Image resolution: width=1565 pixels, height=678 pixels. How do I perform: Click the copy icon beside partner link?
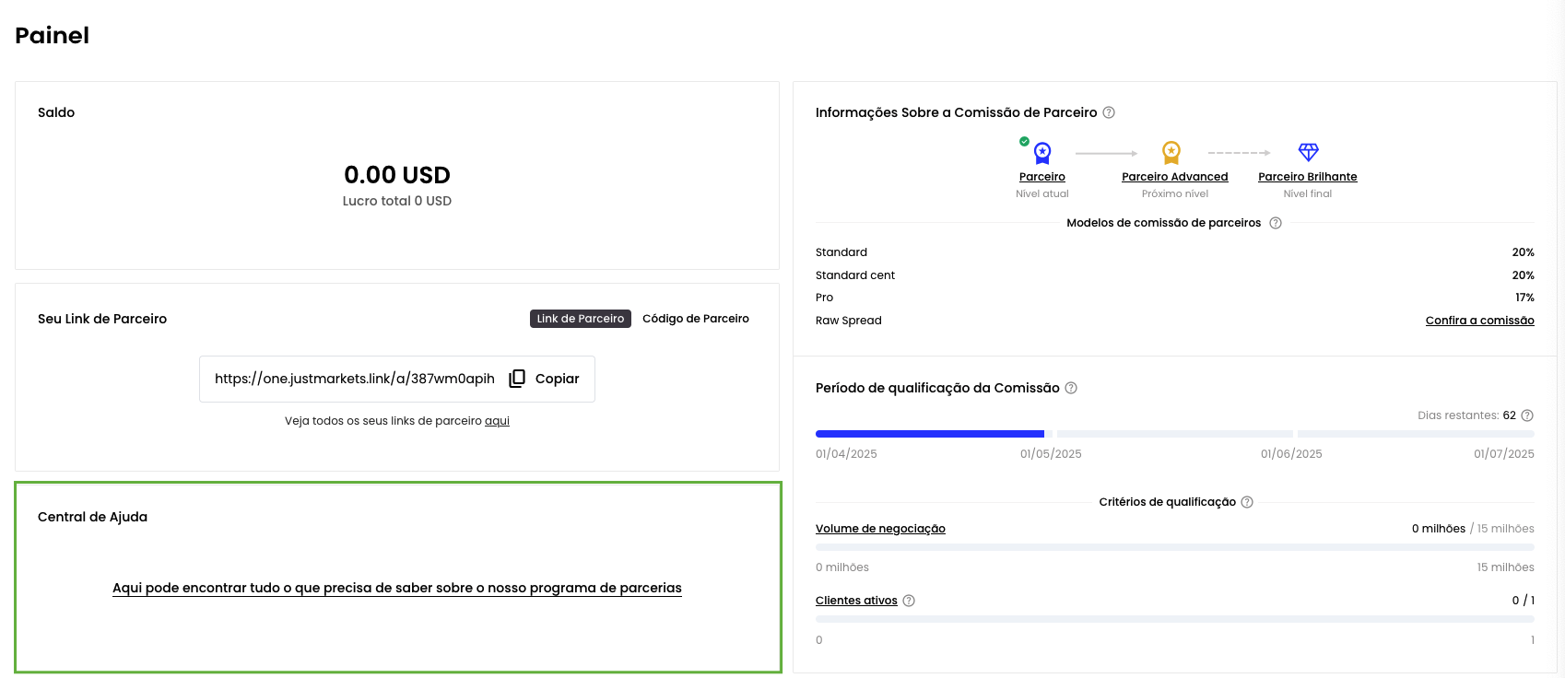(x=517, y=379)
